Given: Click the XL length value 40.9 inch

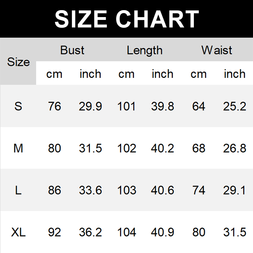Looking at the screenshot, I should tap(163, 233).
